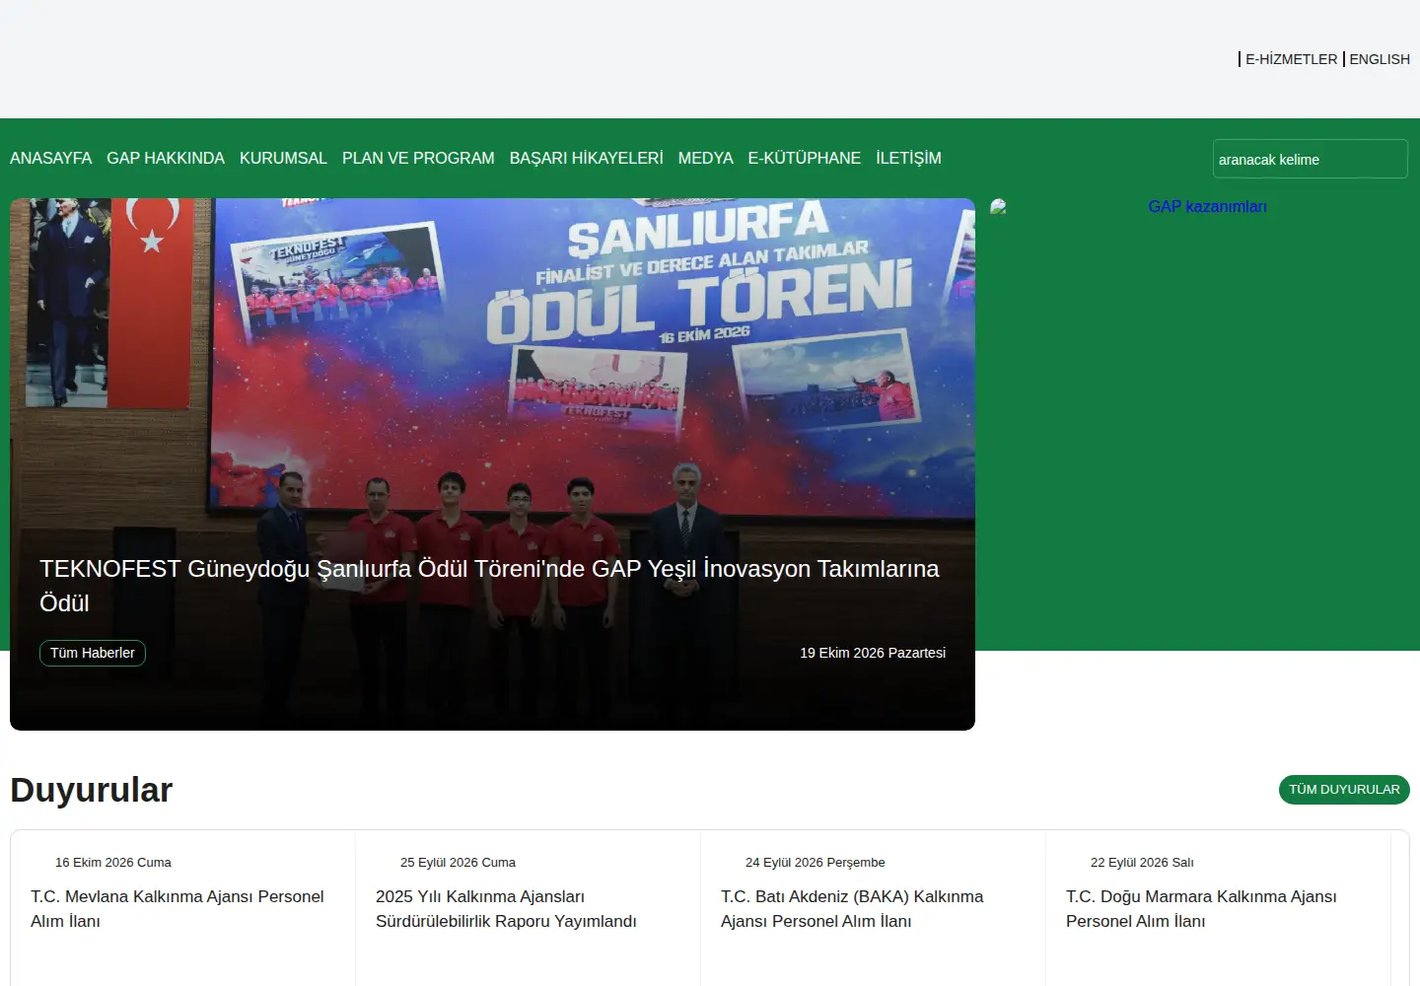The width and height of the screenshot is (1420, 986).
Task: Open GAP HAKKINDA menu
Action: click(166, 158)
